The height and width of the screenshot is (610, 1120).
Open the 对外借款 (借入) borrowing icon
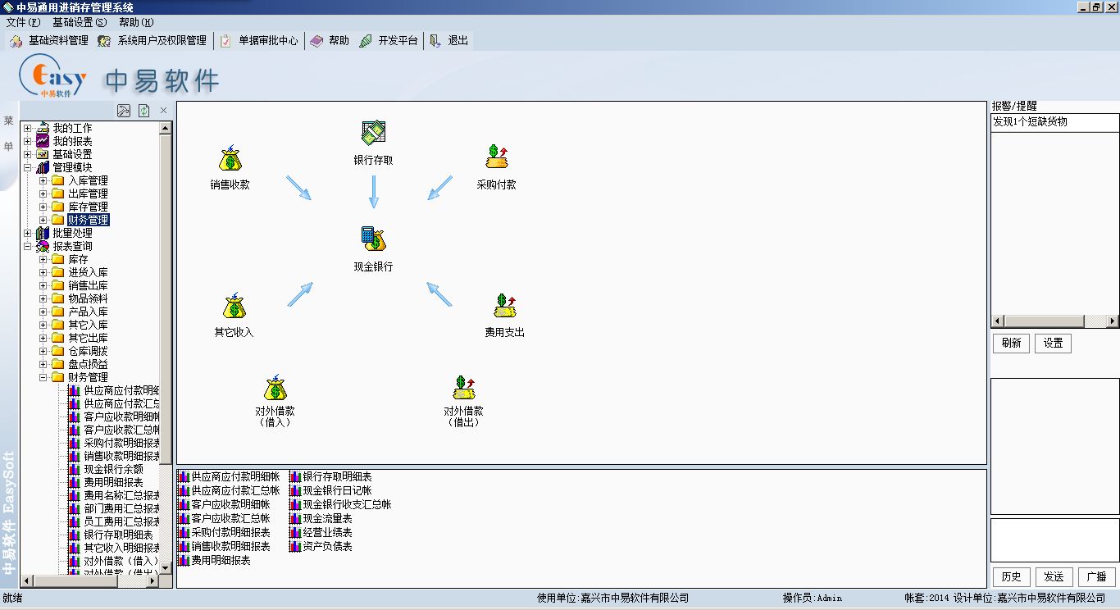point(275,388)
